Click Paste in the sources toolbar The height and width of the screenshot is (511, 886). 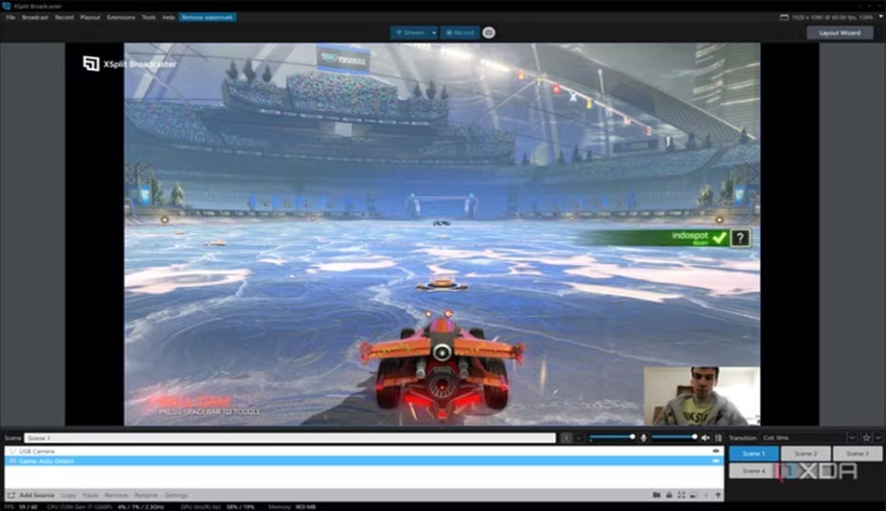pos(90,495)
